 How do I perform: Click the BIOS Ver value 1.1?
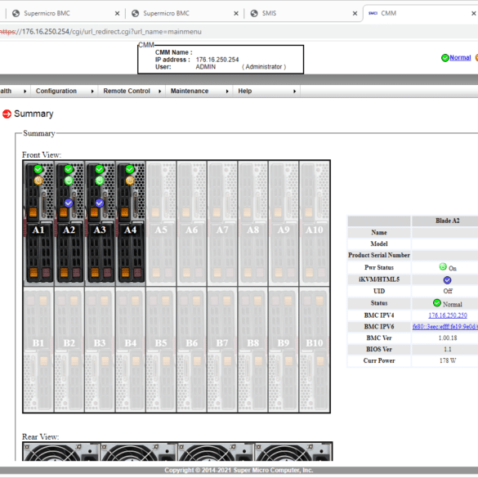click(448, 349)
